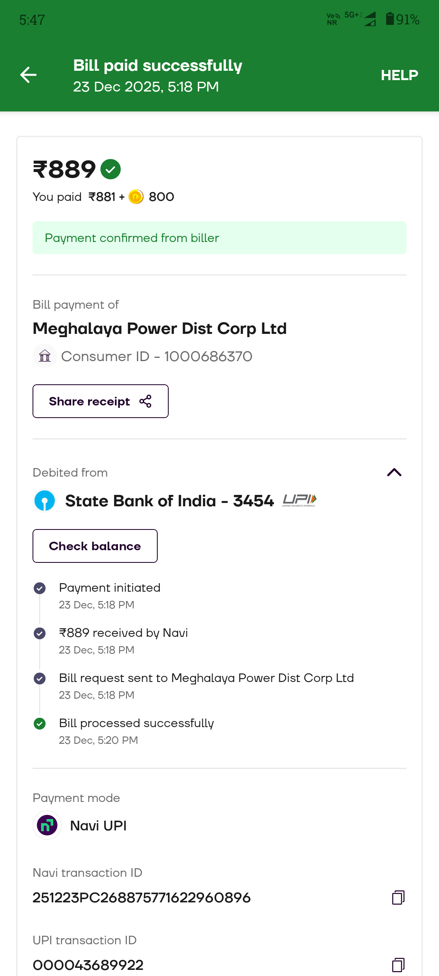Tap the Payment confirmed from biller banner
The image size is (439, 976).
click(219, 238)
